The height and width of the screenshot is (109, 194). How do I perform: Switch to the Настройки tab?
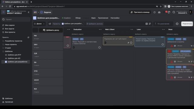click(115, 18)
